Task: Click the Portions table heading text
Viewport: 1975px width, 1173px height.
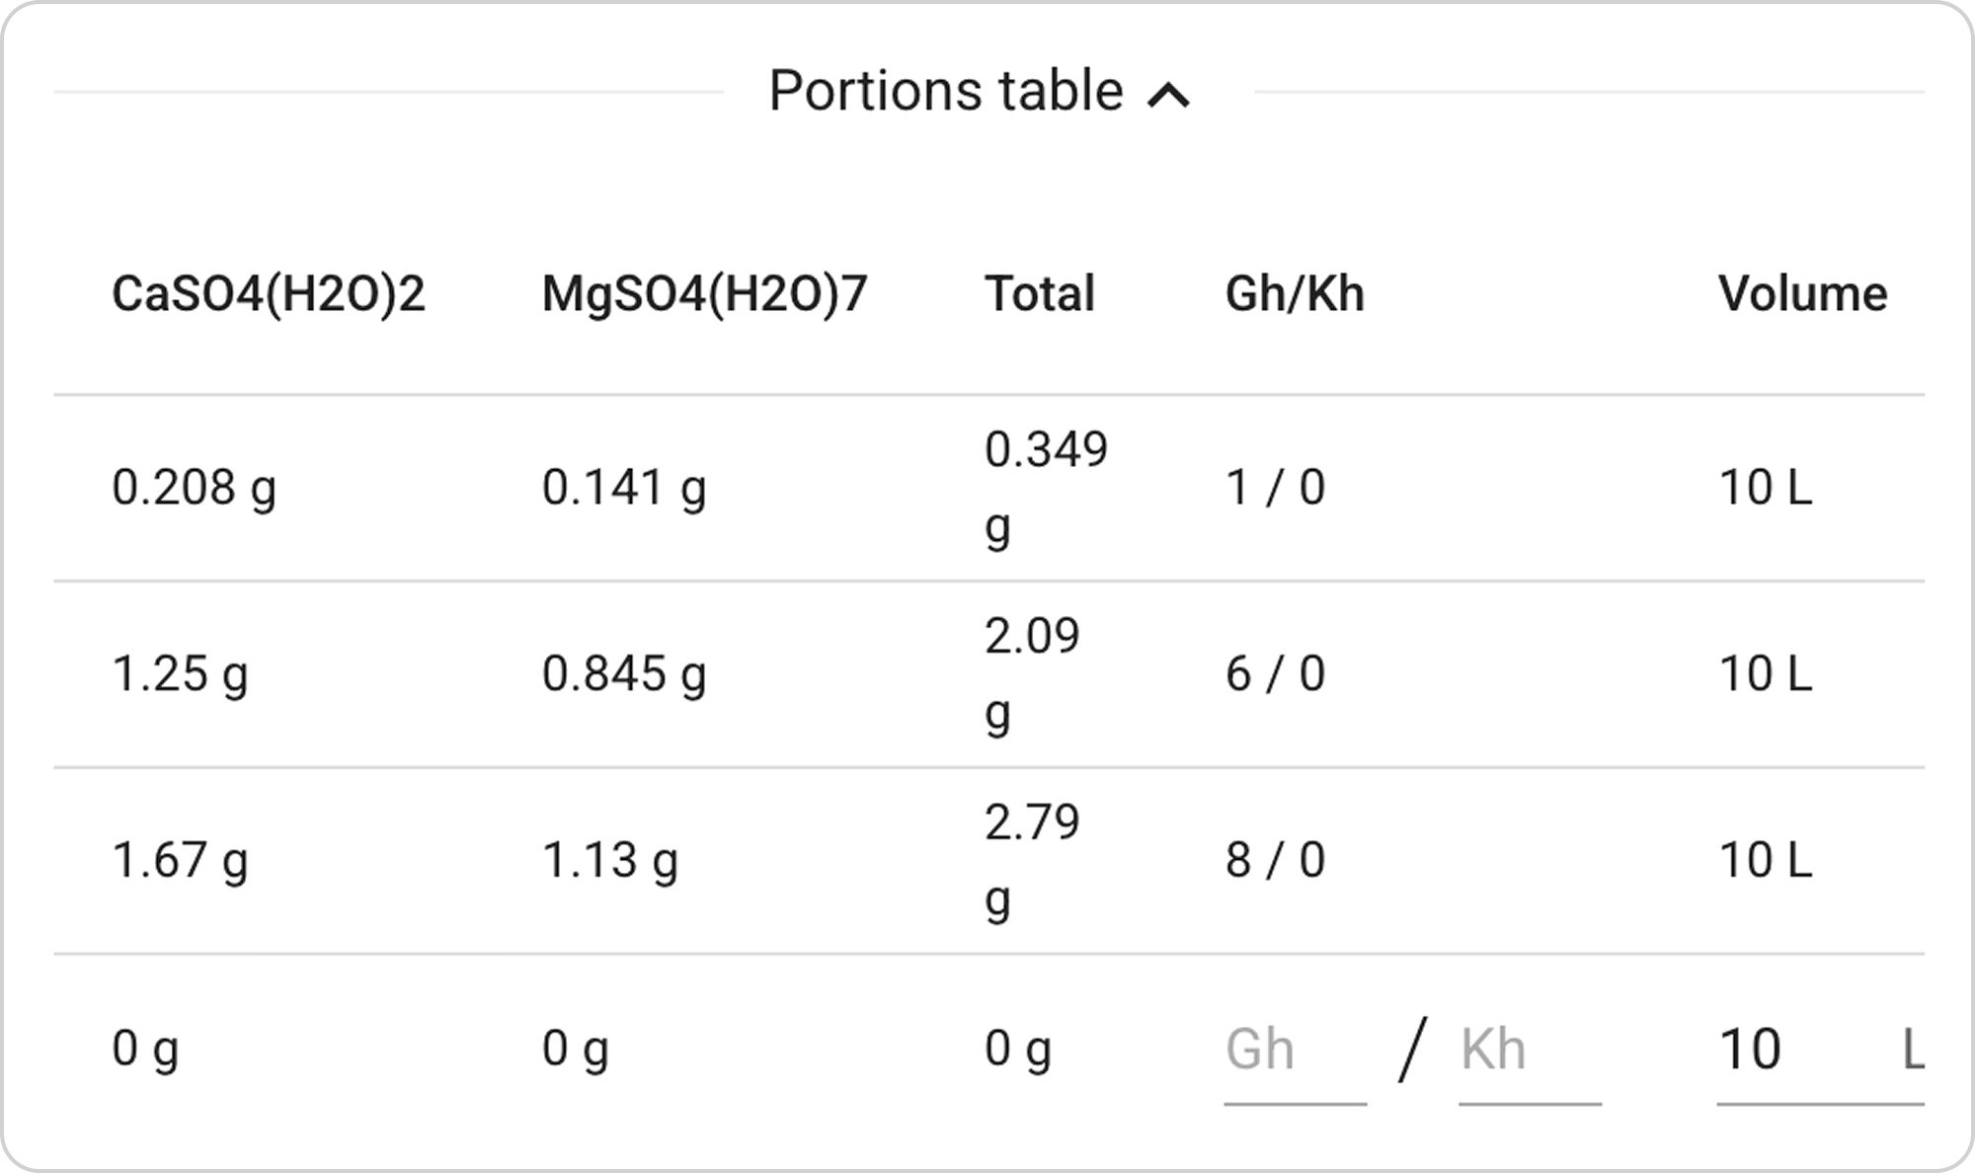Action: click(945, 92)
